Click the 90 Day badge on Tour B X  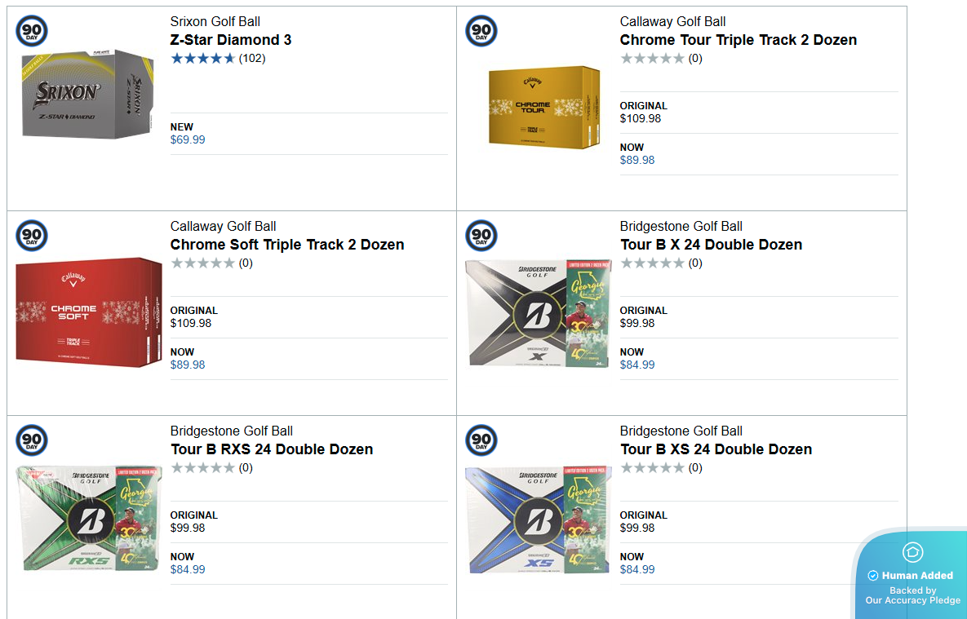(x=481, y=236)
